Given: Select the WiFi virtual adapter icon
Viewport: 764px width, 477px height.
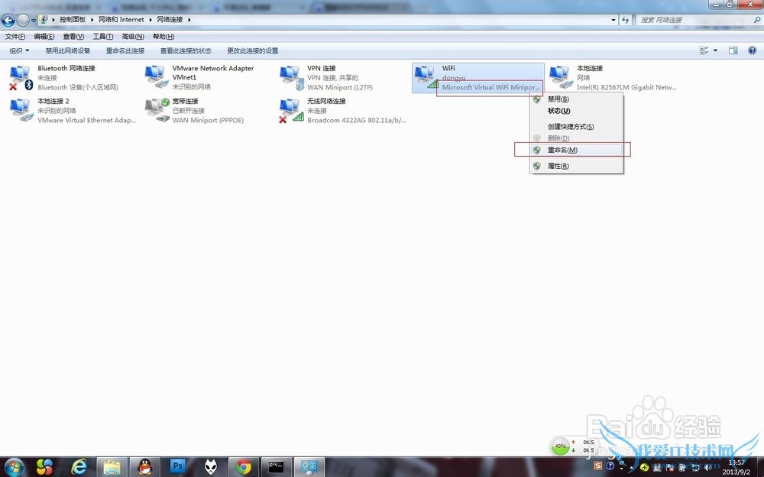Looking at the screenshot, I should tap(426, 77).
